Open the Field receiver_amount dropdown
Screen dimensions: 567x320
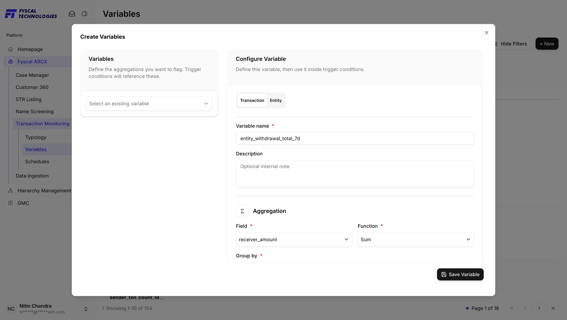tap(294, 240)
